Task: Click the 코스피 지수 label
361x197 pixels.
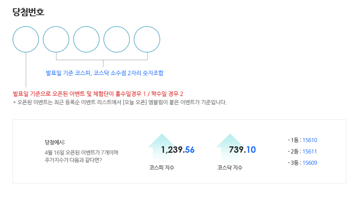Action: pyautogui.click(x=162, y=168)
